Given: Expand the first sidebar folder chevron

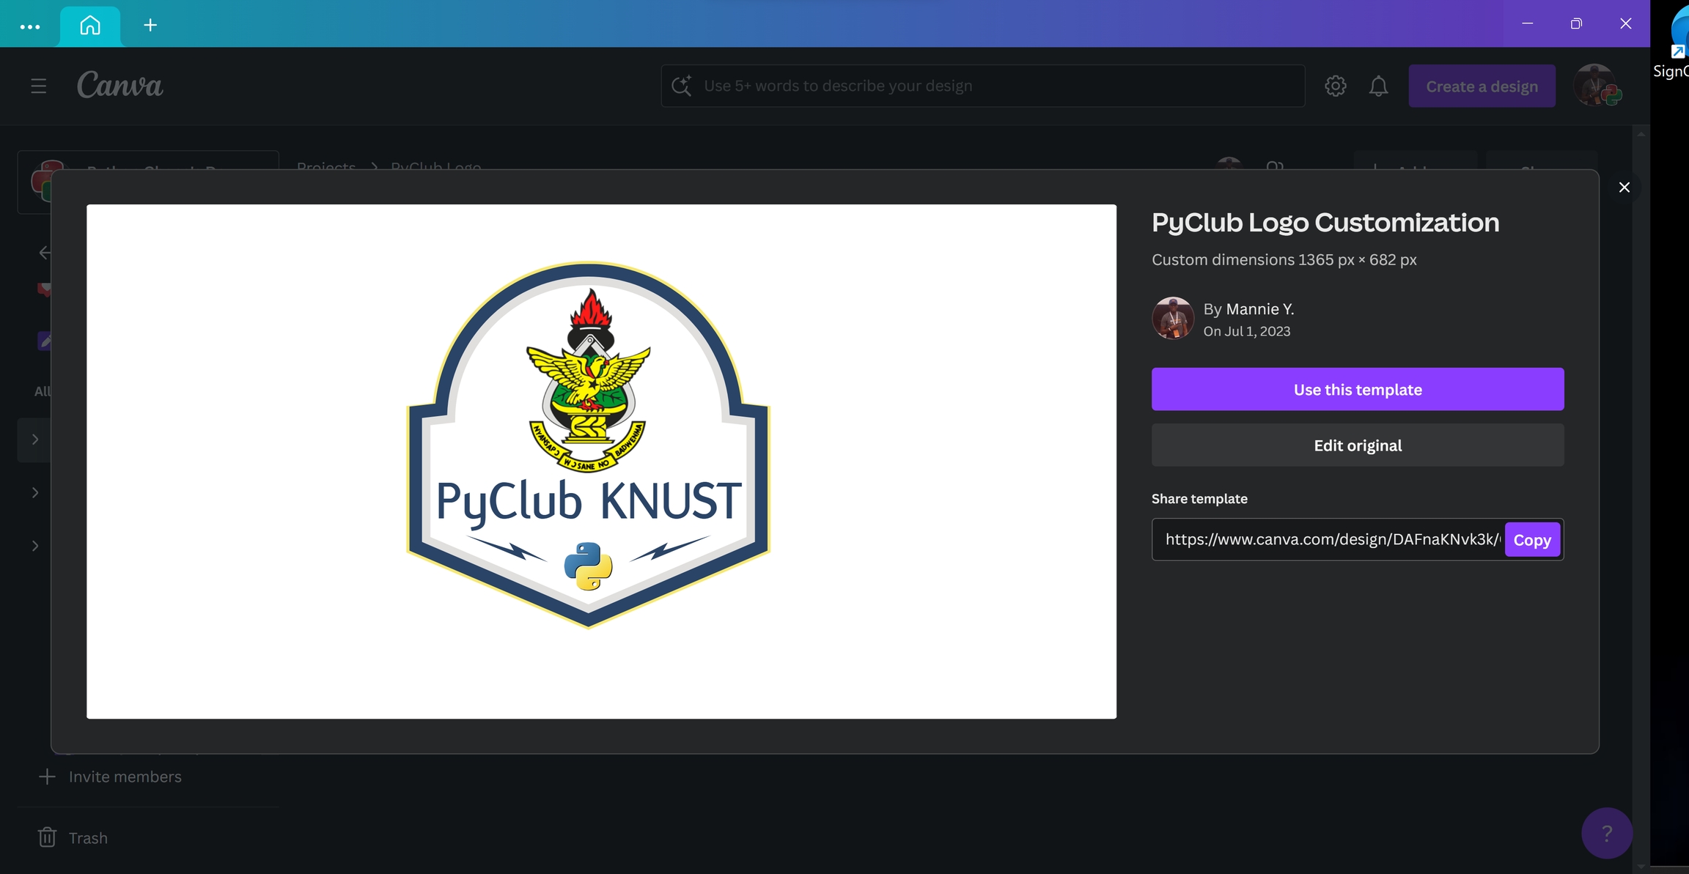Looking at the screenshot, I should [x=35, y=440].
